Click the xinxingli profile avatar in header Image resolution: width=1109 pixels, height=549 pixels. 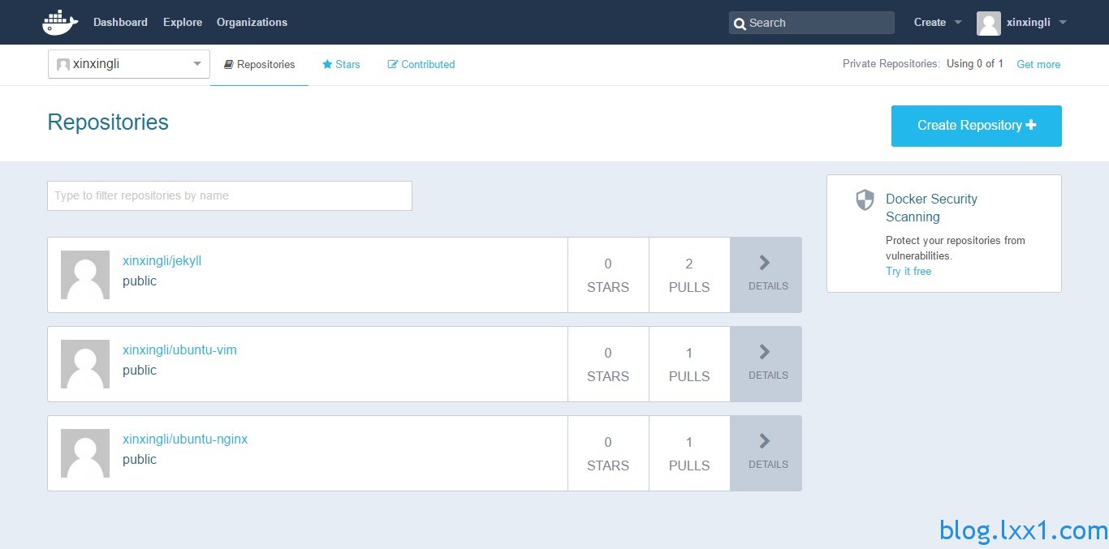tap(988, 23)
